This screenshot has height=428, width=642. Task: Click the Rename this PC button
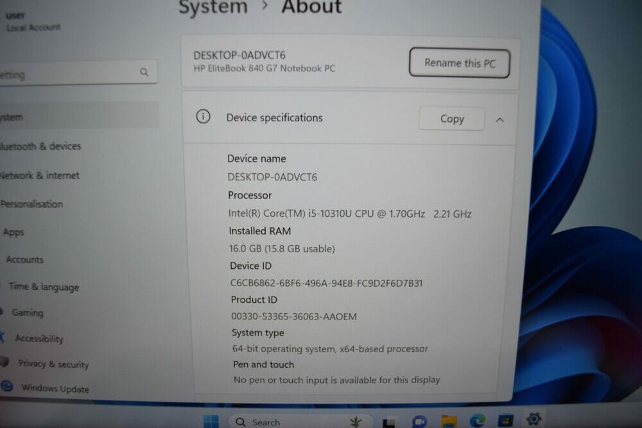460,63
